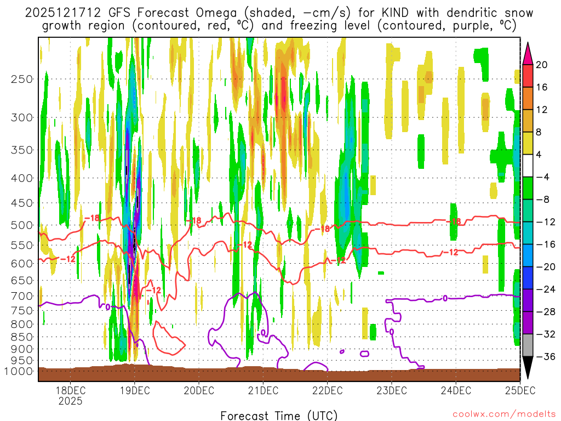Pick the white colorbar segment between -4 and 4
The image size is (561, 421).
(x=528, y=166)
